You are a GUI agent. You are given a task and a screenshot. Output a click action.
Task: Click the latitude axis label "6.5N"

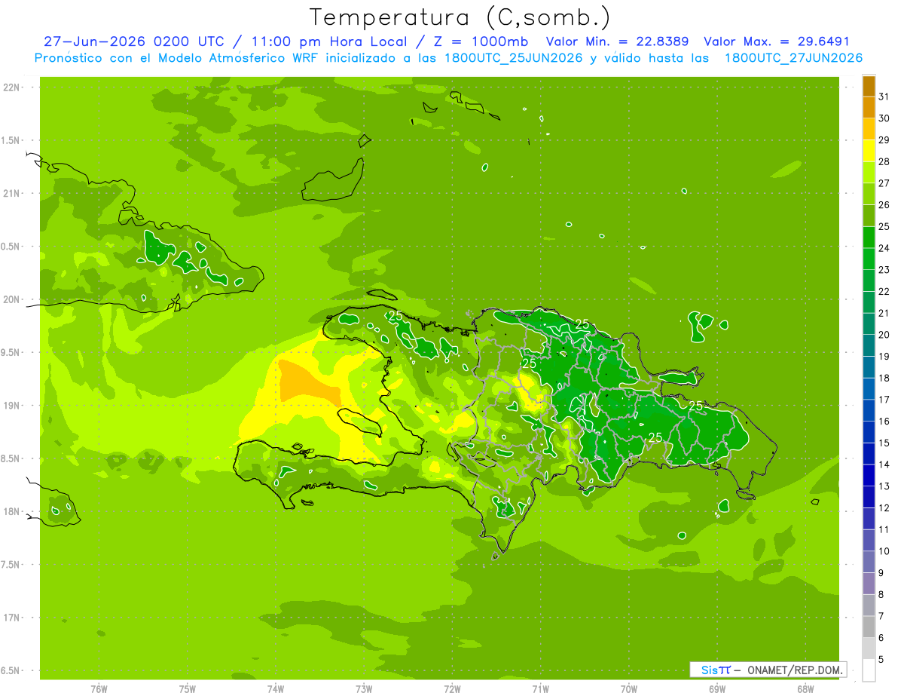tap(11, 670)
